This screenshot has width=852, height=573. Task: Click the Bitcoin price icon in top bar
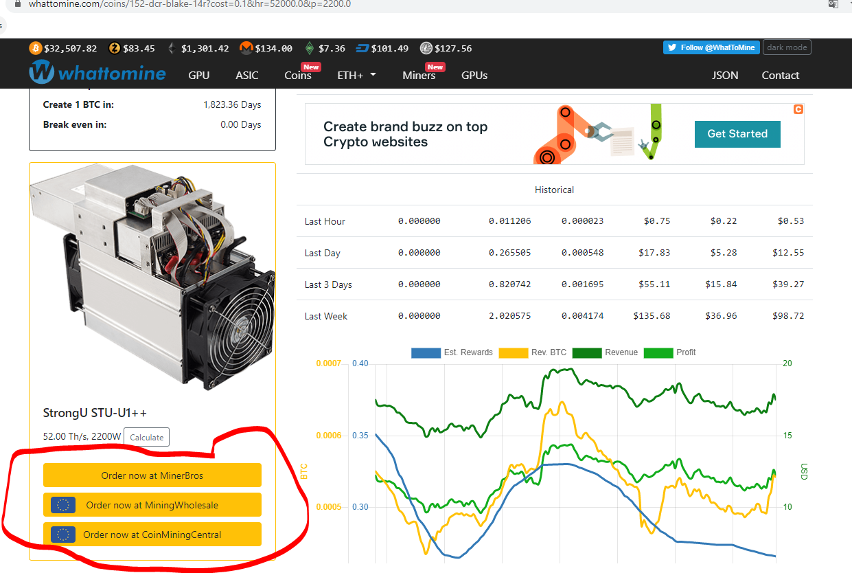34,48
